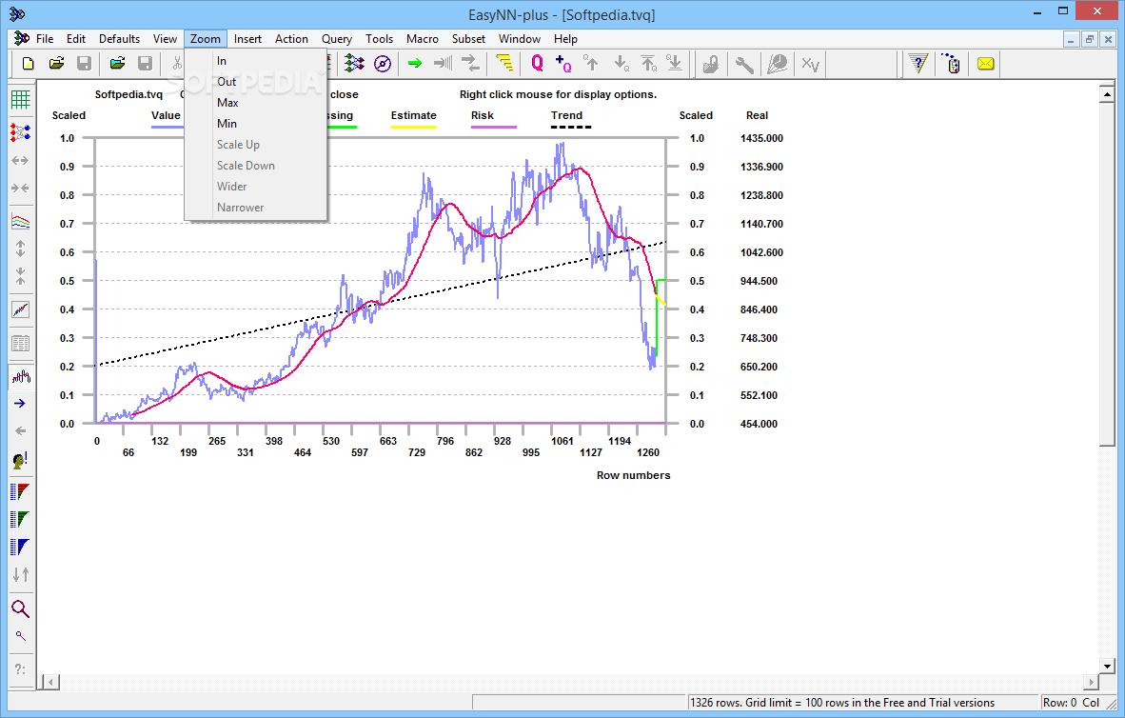The image size is (1125, 718).
Task: Minimize the inner document window
Action: click(1071, 39)
